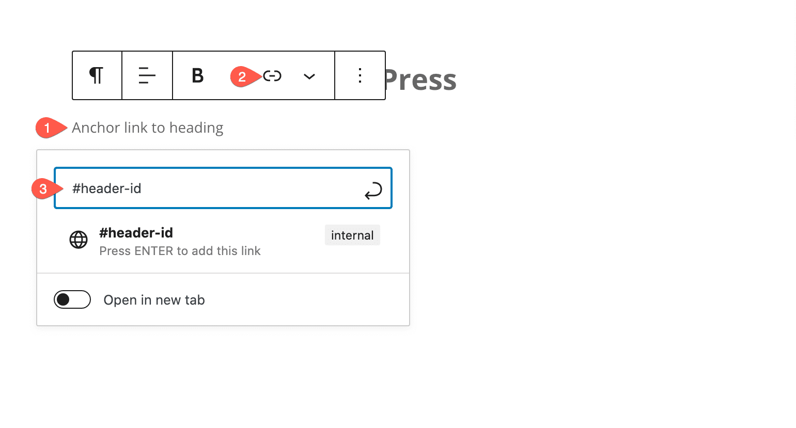Open the three-dot block options menu
This screenshot has height=428, width=796.
(360, 75)
